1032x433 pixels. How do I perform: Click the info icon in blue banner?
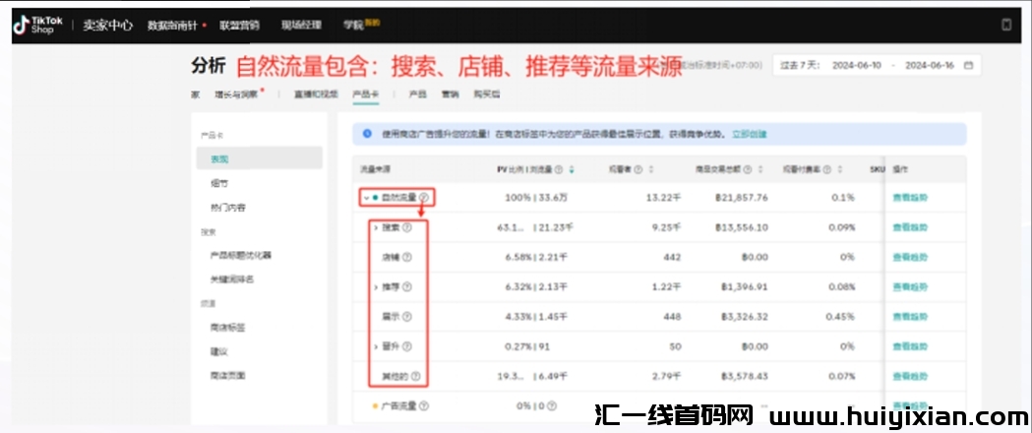click(367, 133)
